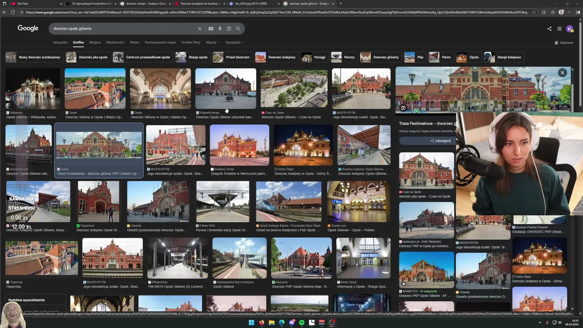Switch to the 'dworzec olsztyn' browser tab
Viewport: 583px width, 328px height.
(146, 4)
